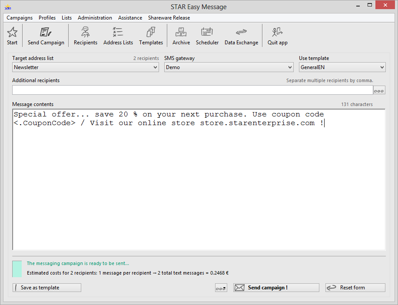Maximize the STAR Easy Message window
Viewport: 398px width, 305px height.
click(370, 5)
